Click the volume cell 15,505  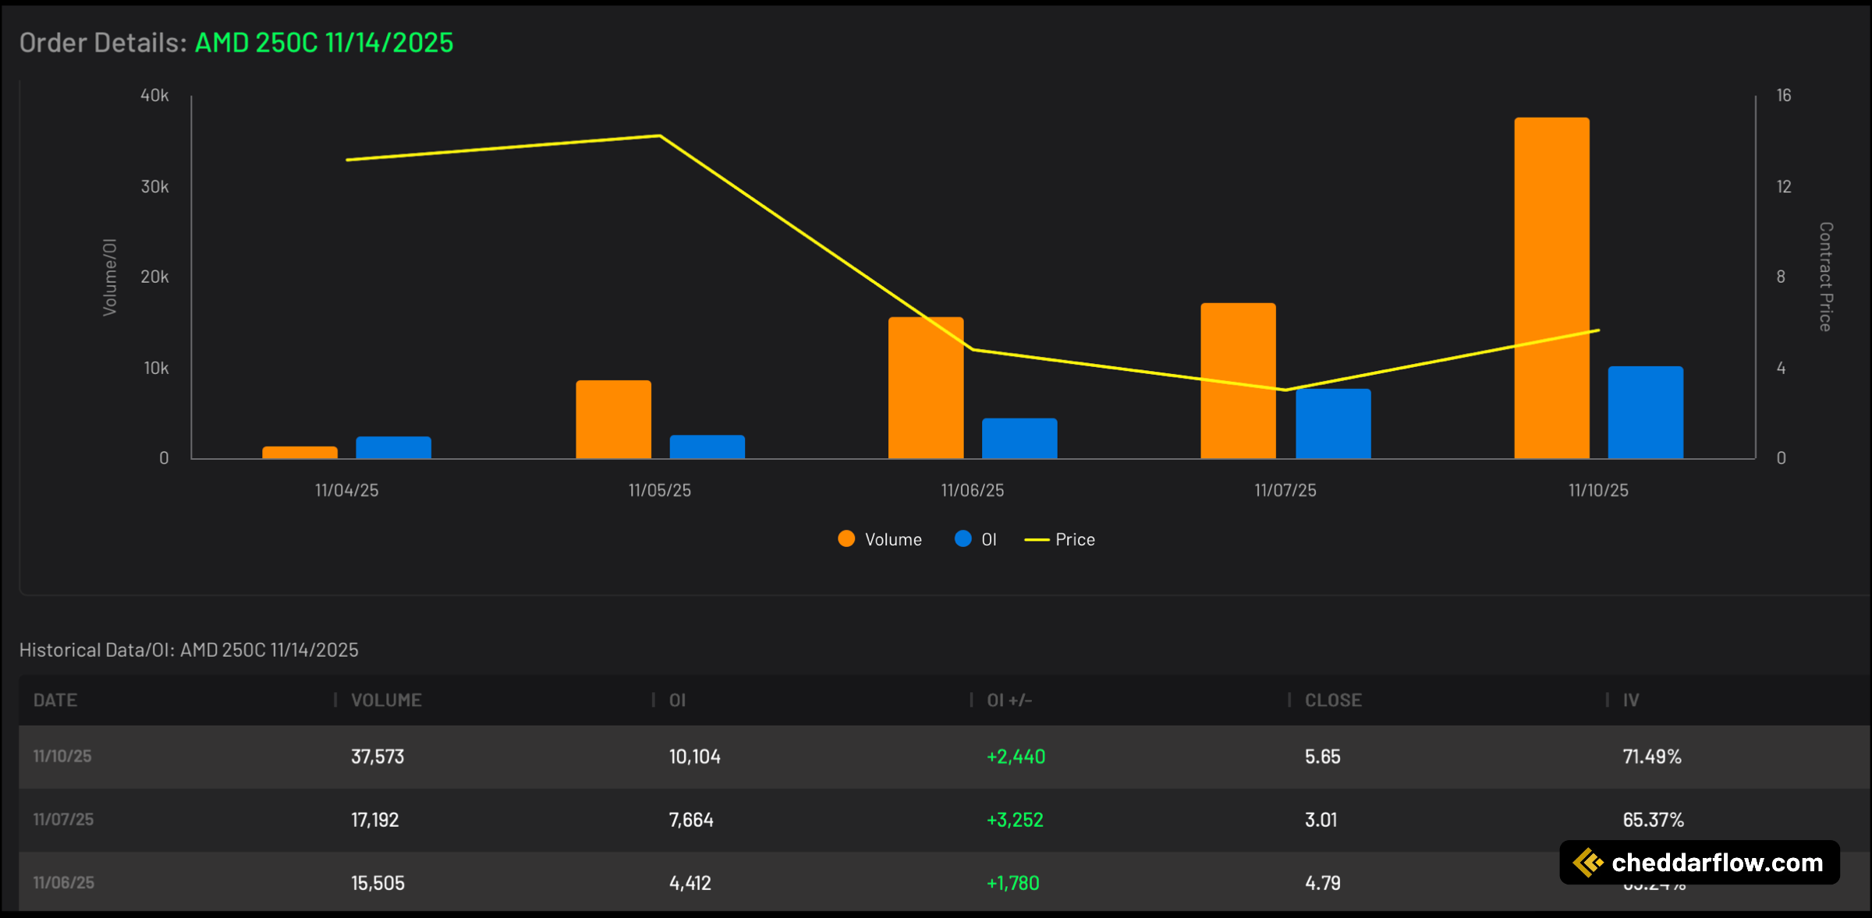(x=378, y=883)
